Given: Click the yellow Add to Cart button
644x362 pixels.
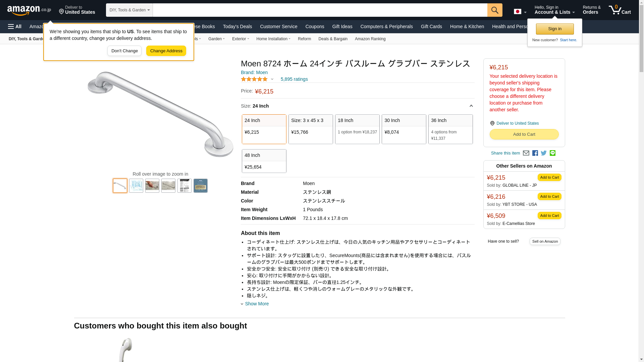Looking at the screenshot, I should coord(524,134).
